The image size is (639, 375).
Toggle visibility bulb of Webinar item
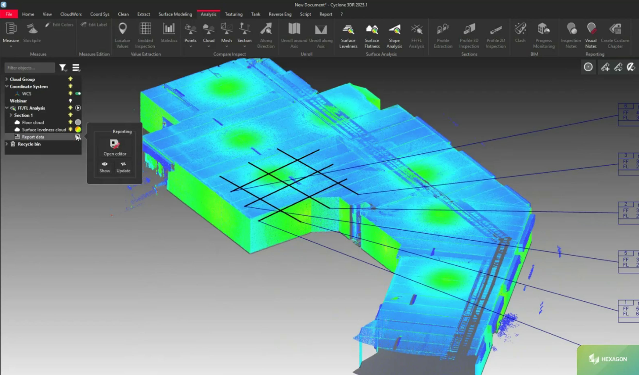point(70,101)
